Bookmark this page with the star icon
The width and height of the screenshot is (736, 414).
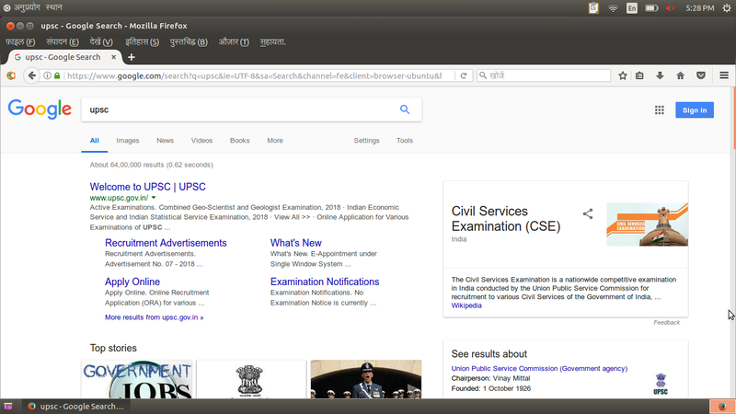click(x=623, y=75)
